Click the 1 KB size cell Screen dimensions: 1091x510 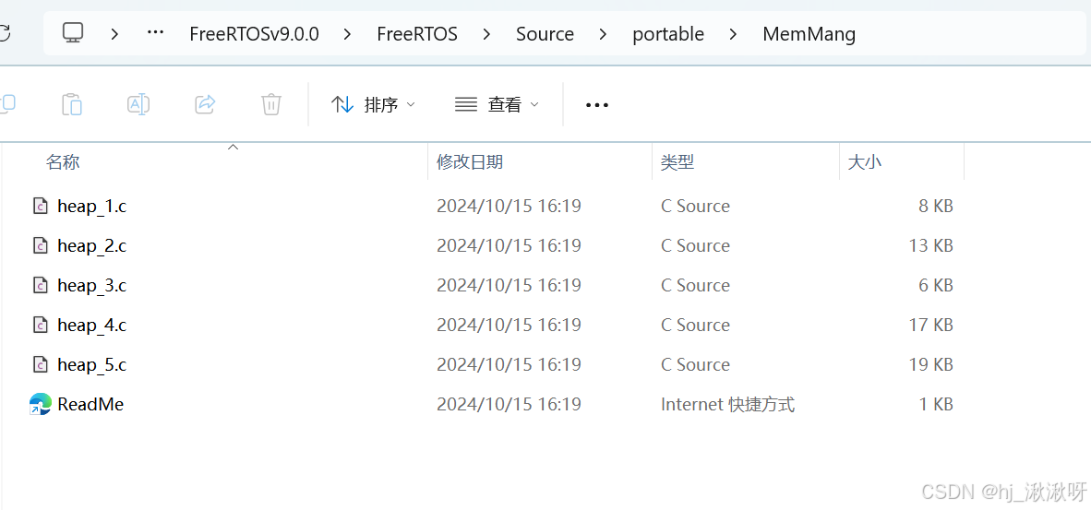pos(936,404)
